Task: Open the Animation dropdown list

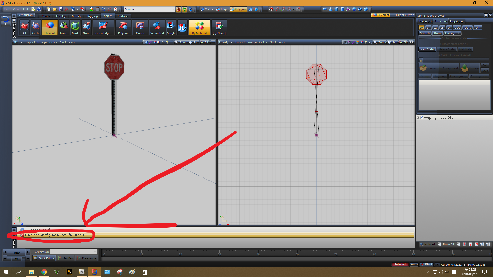Action: (95, 252)
